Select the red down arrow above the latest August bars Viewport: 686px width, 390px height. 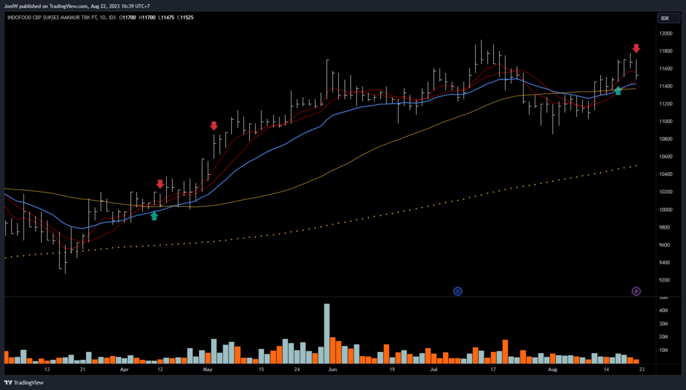tap(636, 49)
